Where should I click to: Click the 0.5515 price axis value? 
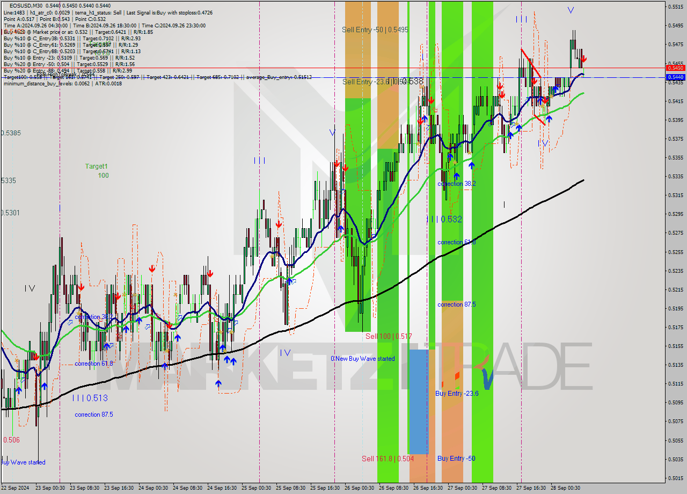coord(675,6)
